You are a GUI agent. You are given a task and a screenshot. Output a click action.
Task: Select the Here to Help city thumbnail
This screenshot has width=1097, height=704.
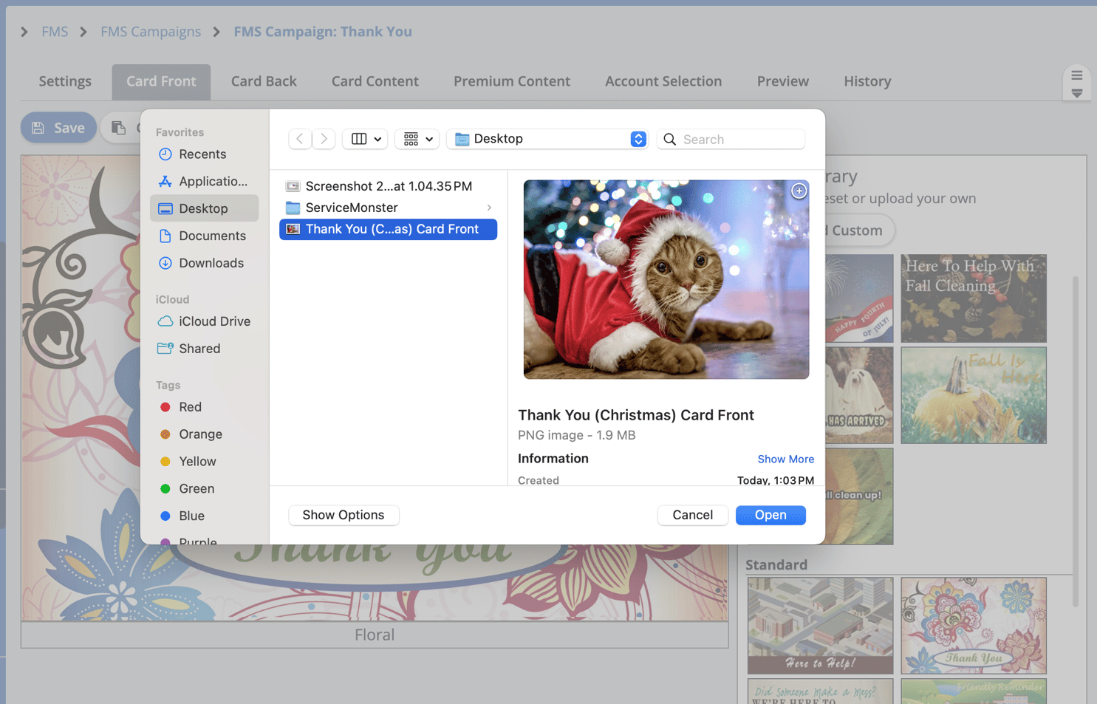point(820,626)
